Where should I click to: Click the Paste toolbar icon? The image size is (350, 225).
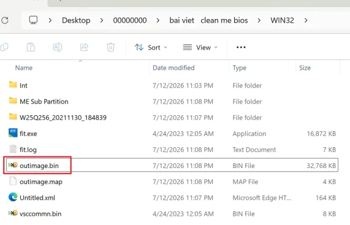(x=31, y=47)
